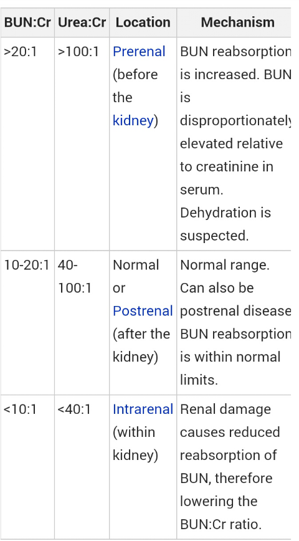Click the 'Normal range' mechanism text
This screenshot has height=541, width=299.
(224, 266)
